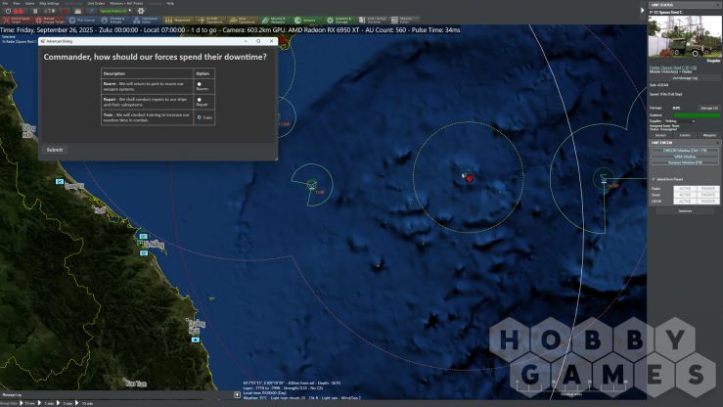The width and height of the screenshot is (723, 407).
Task: Open Boat Operations
Action: 243,20
